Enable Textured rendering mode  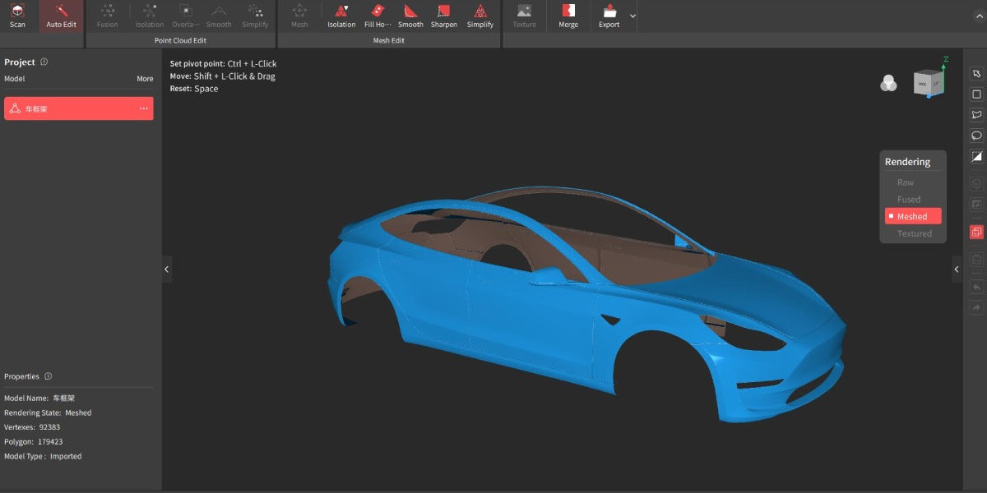click(912, 233)
